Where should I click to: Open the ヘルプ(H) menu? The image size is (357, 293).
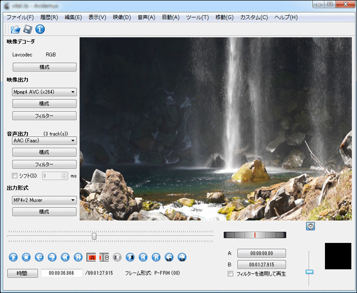286,17
